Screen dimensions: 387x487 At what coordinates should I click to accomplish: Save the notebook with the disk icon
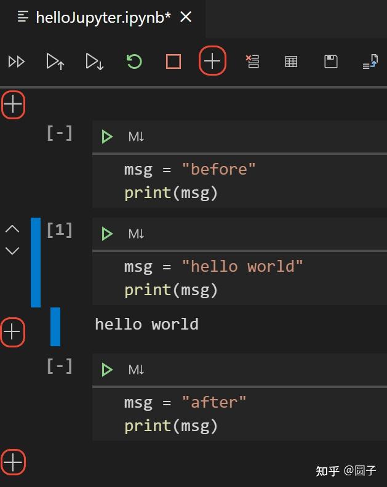331,61
